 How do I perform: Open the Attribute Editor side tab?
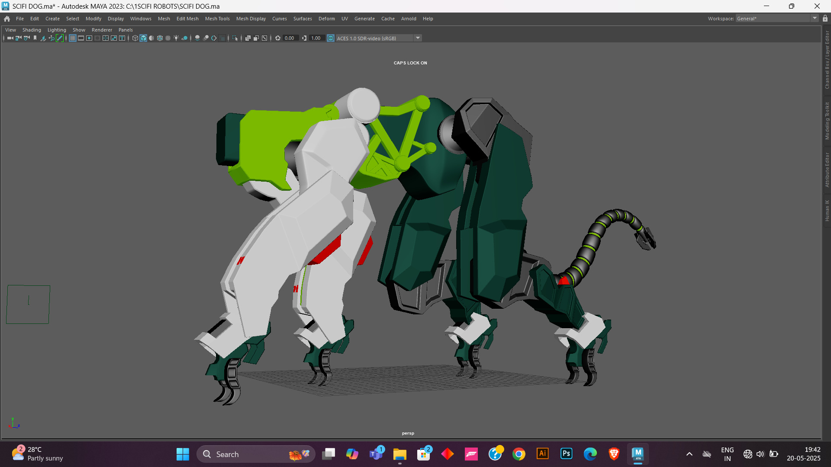tap(827, 170)
